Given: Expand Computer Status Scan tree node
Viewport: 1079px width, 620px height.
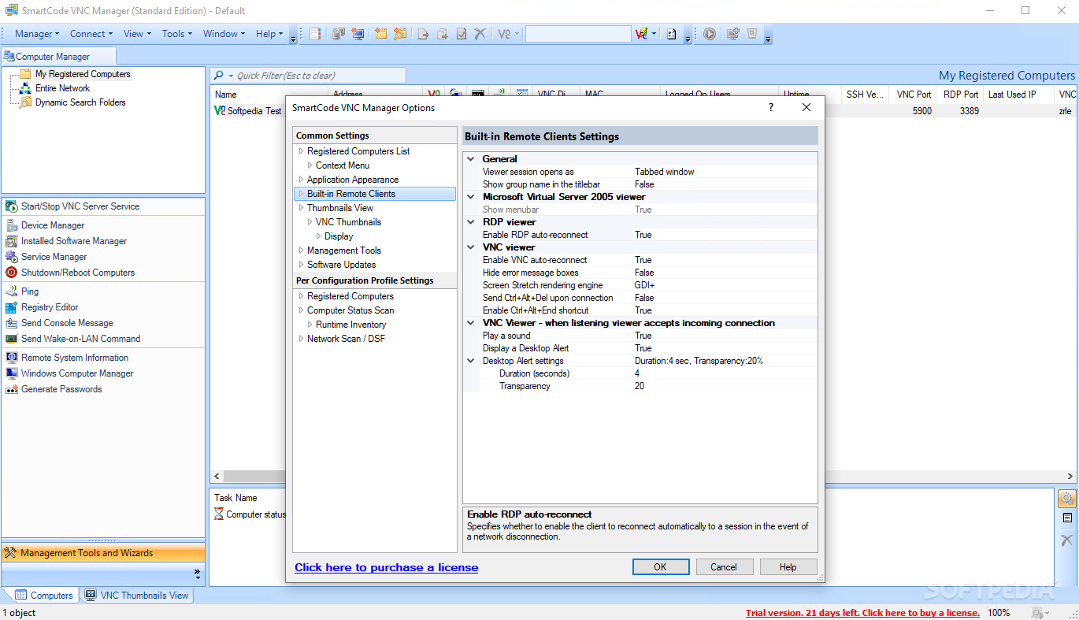Looking at the screenshot, I should 301,310.
